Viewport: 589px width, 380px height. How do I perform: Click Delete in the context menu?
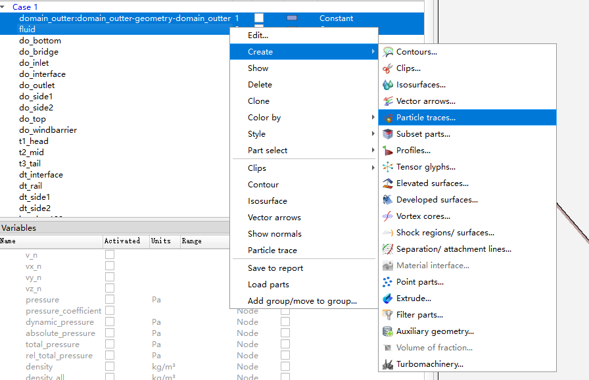260,85
